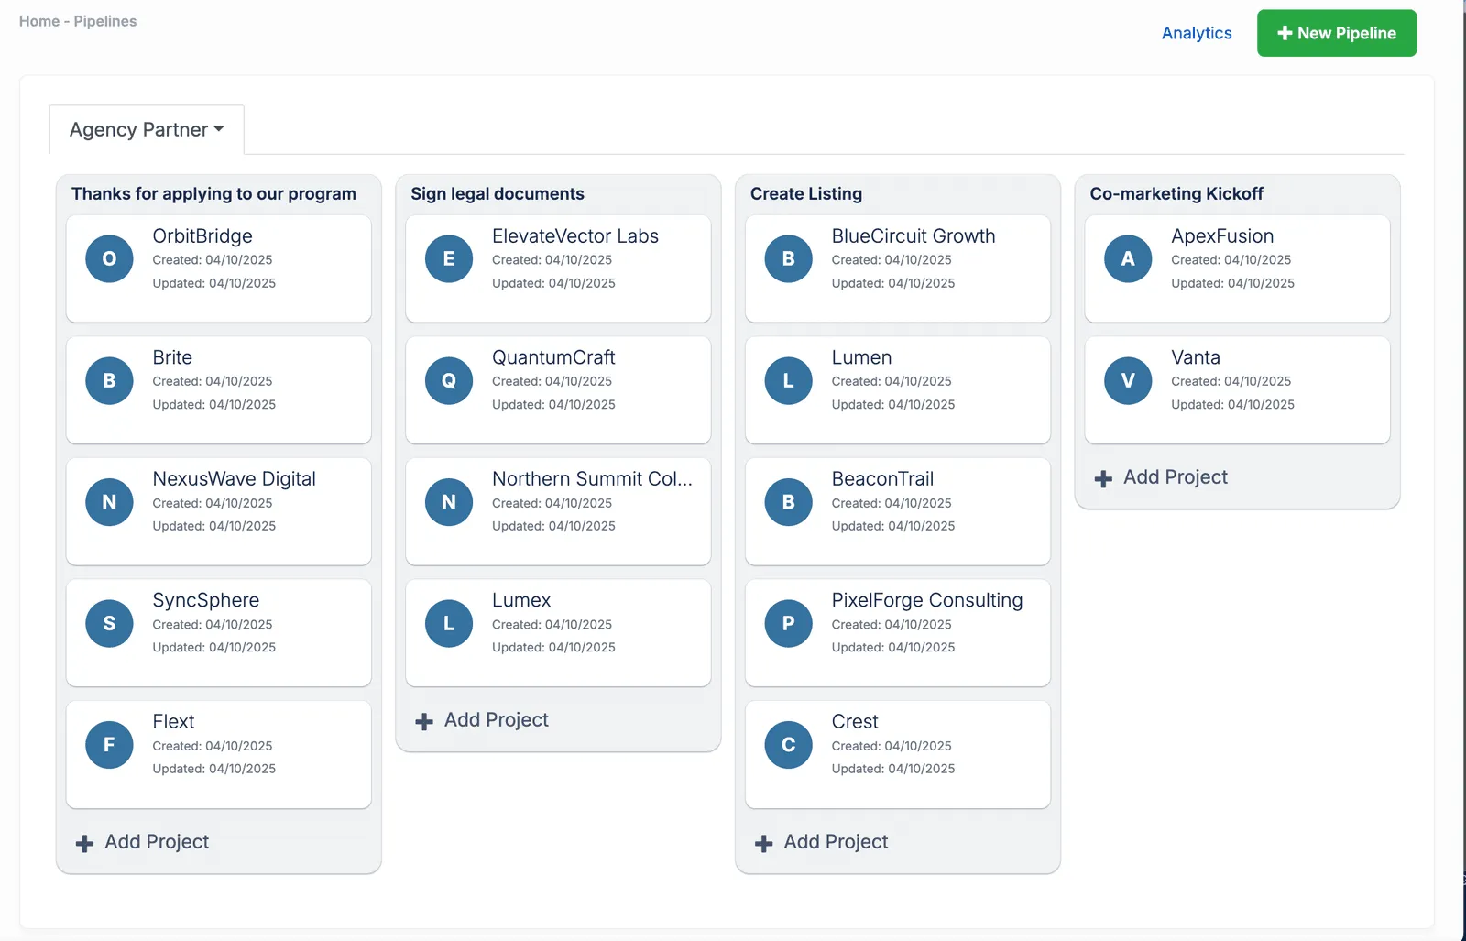Open the Lumen project title
Image resolution: width=1466 pixels, height=941 pixels.
click(861, 357)
